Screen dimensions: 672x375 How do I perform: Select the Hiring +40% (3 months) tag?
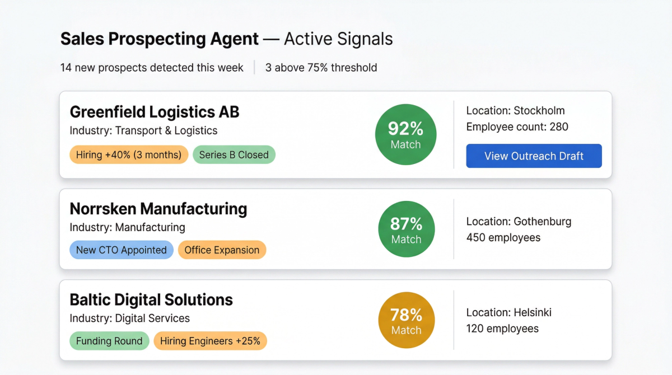coord(129,155)
